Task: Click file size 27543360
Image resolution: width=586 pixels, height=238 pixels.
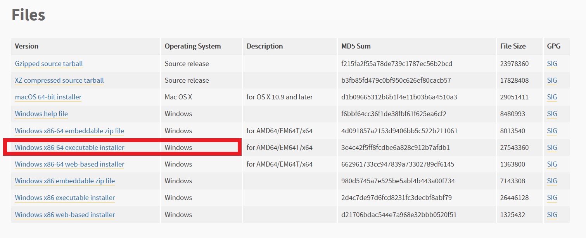Action: pyautogui.click(x=514, y=148)
